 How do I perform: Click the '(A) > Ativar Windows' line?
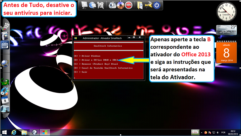pyautogui.click(x=87, y=56)
